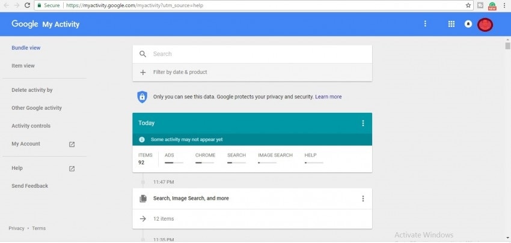511x243 pixels.
Task: Open the Google apps grid icon
Action: pyautogui.click(x=451, y=24)
